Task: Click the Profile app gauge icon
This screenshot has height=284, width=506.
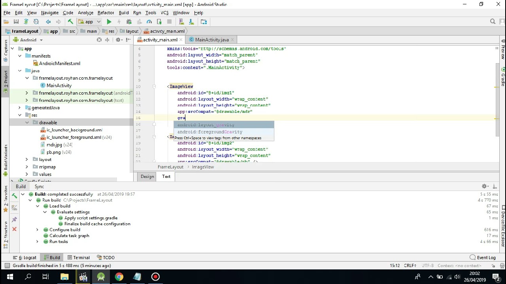Action: tap(149, 22)
